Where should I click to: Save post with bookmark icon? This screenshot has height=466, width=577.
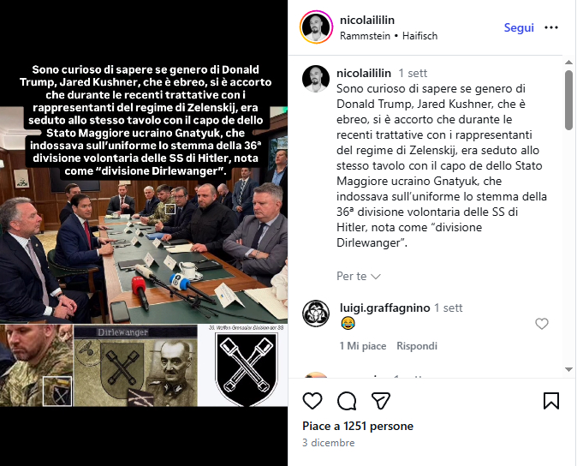[x=550, y=401]
